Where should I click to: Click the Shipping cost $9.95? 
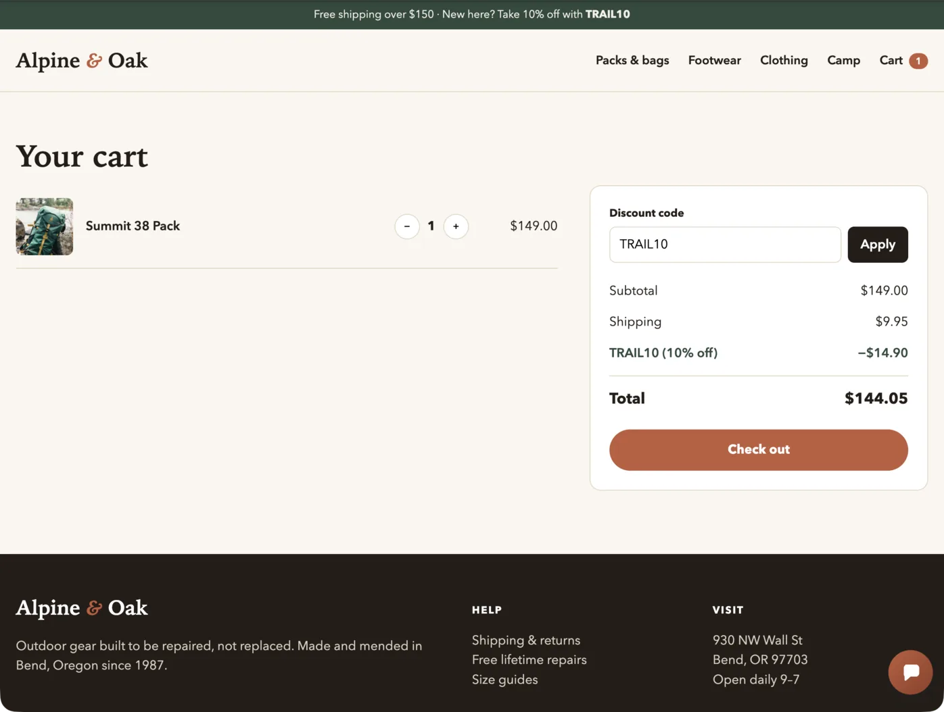pos(892,322)
